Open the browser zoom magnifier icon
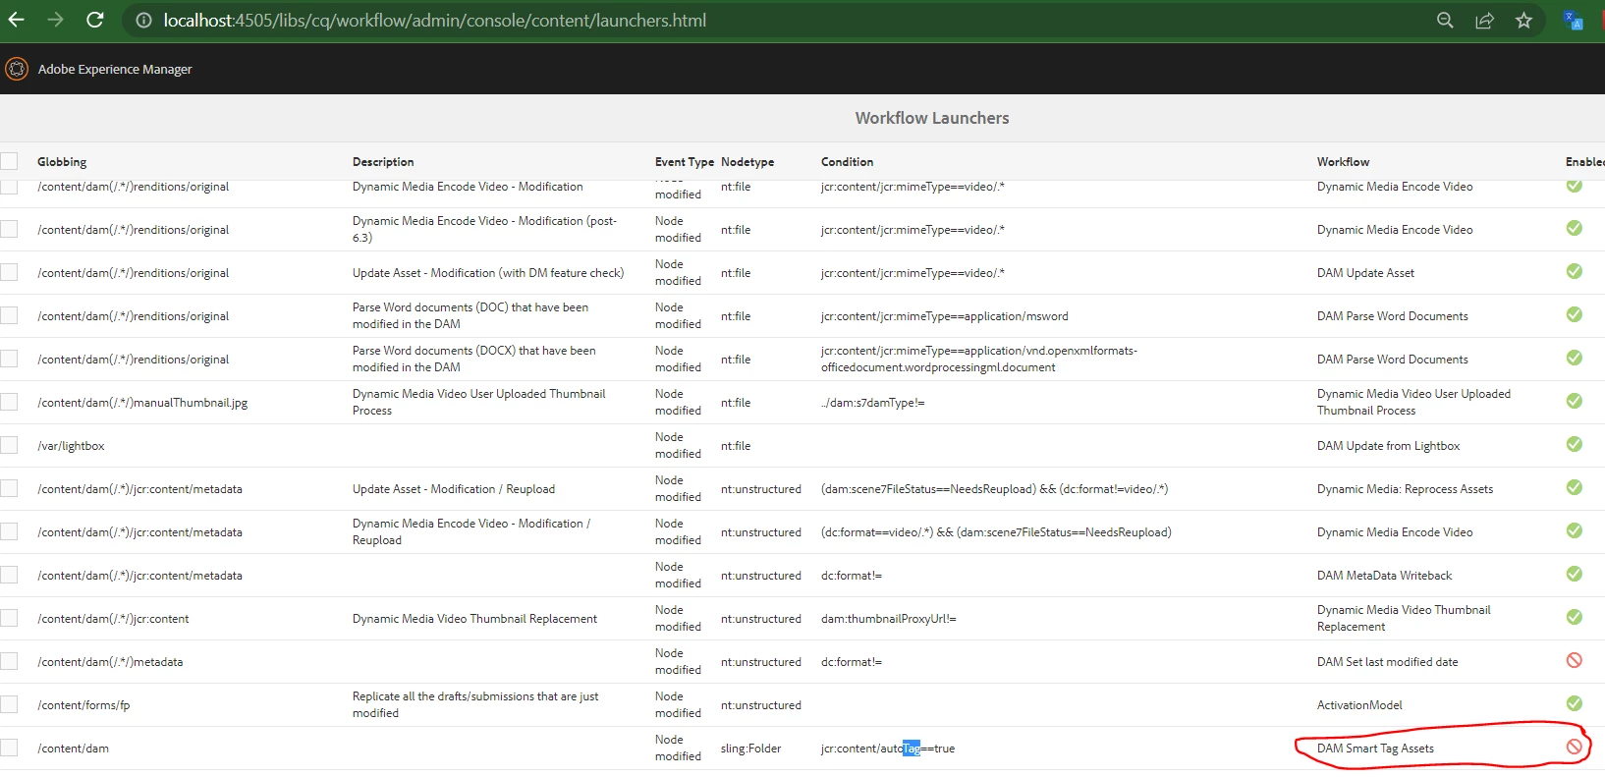The height and width of the screenshot is (777, 1605). click(1445, 20)
